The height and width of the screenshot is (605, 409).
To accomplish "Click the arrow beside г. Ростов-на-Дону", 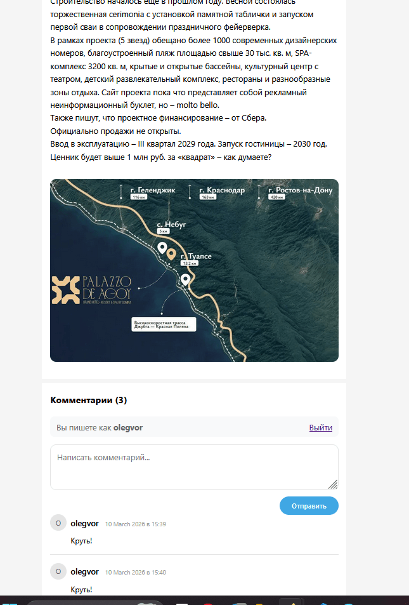I will pos(259,192).
